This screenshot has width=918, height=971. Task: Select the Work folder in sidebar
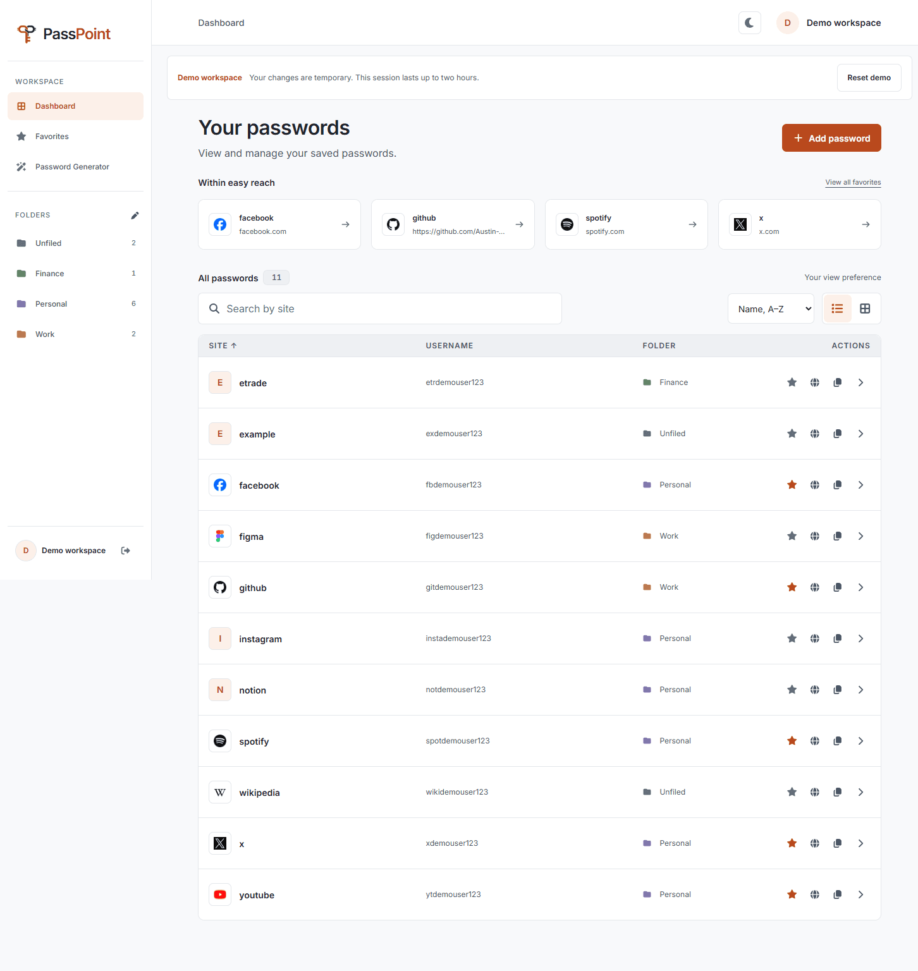(75, 334)
